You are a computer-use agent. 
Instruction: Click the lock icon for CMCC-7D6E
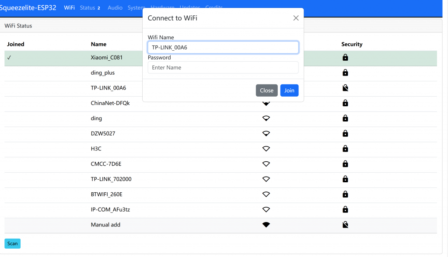pos(345,164)
